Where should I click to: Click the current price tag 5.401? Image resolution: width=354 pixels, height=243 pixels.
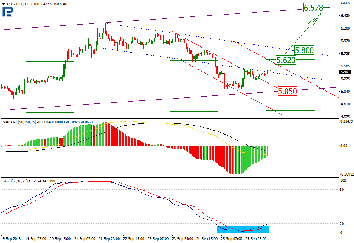point(346,72)
